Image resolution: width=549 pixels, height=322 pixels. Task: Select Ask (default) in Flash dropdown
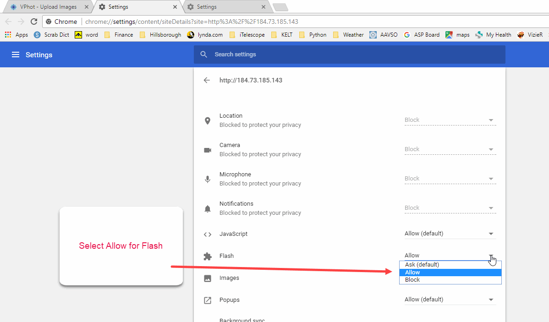click(450, 265)
